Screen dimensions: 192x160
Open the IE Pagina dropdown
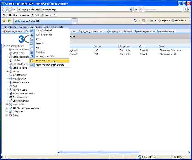click(164, 21)
